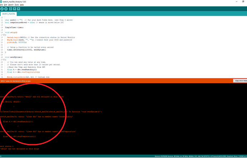Click the 'SimpleTimer timer;' code line

14,27
